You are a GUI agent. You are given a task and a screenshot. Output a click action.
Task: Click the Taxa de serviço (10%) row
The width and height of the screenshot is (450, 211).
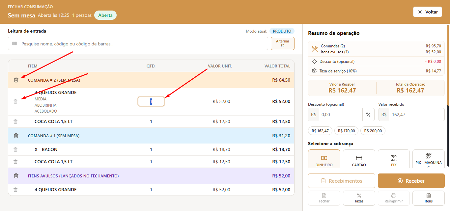point(376,71)
